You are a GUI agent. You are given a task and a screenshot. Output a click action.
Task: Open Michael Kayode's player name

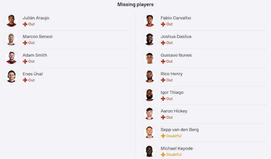[x=176, y=148]
